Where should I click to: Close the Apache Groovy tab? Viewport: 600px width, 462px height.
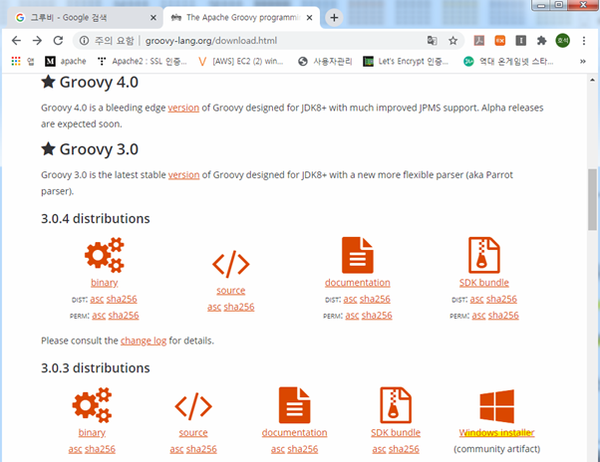tap(310, 18)
